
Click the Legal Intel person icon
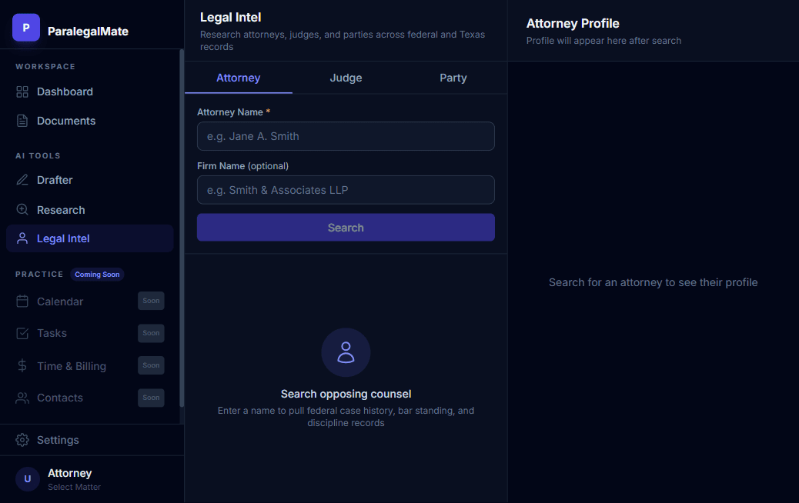[x=22, y=238]
